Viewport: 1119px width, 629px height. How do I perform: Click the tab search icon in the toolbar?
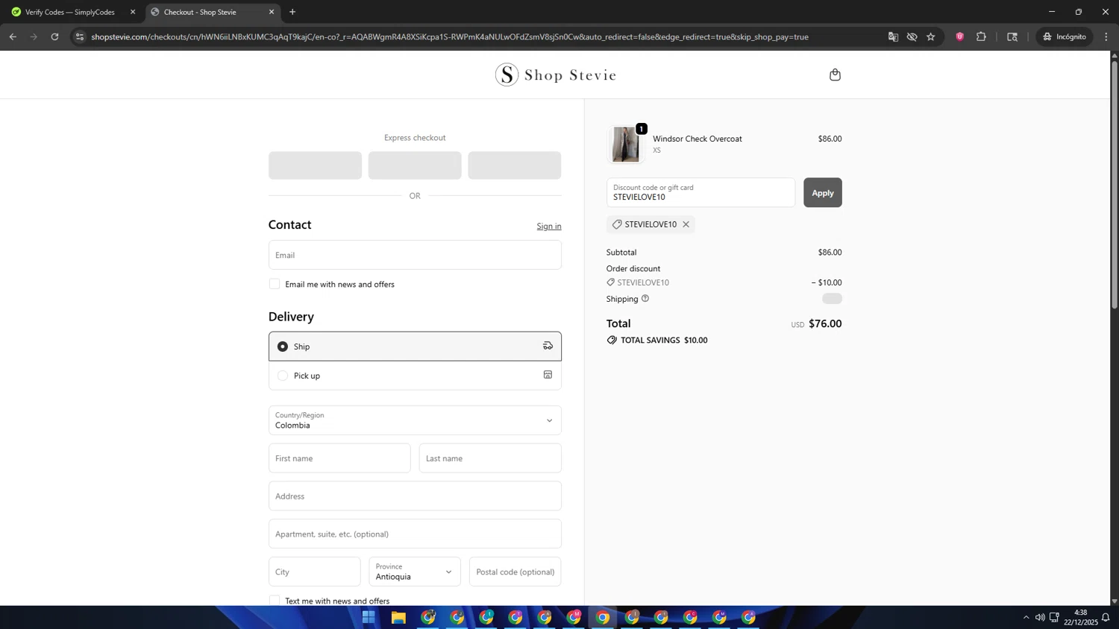(x=1012, y=37)
